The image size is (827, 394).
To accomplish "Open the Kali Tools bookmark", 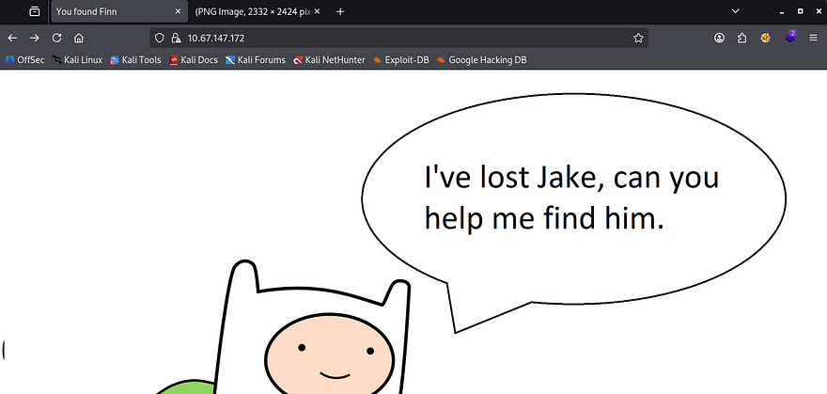I will 135,60.
